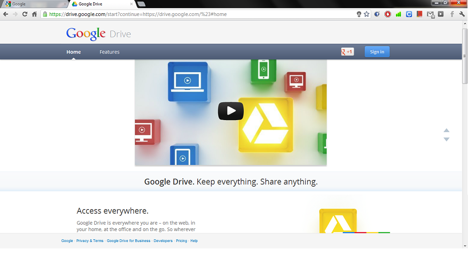
Task: Open the Google footer link
Action: 67,241
